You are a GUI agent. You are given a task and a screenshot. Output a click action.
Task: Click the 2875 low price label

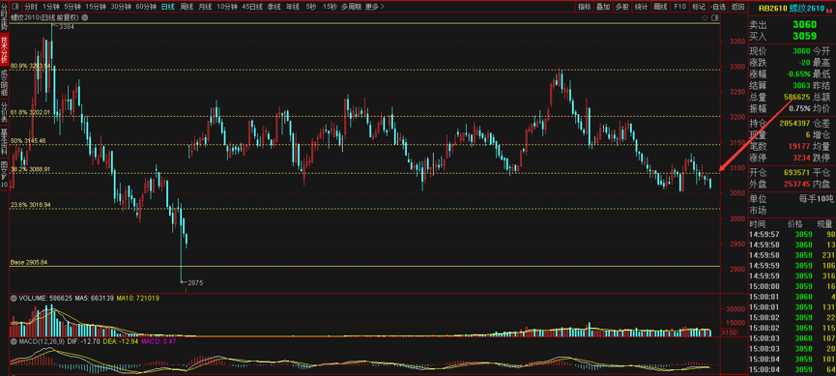click(x=195, y=282)
